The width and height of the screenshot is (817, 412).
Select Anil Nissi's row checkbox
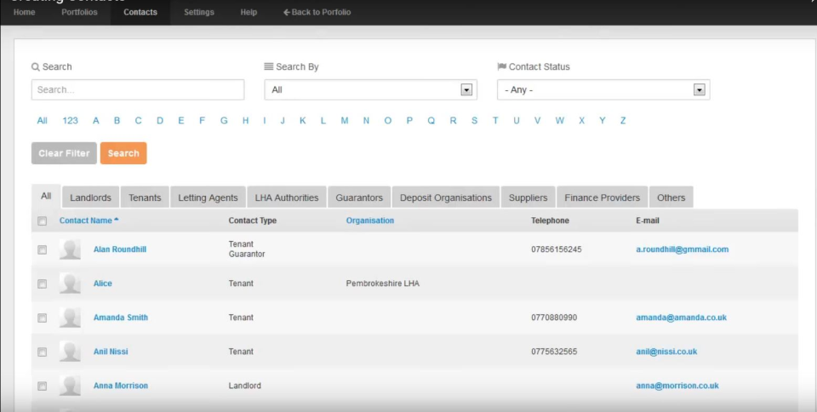point(43,352)
